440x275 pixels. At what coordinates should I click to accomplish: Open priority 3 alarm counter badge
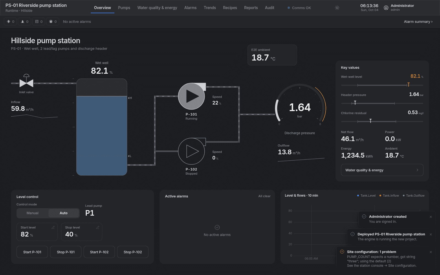[x=39, y=21]
